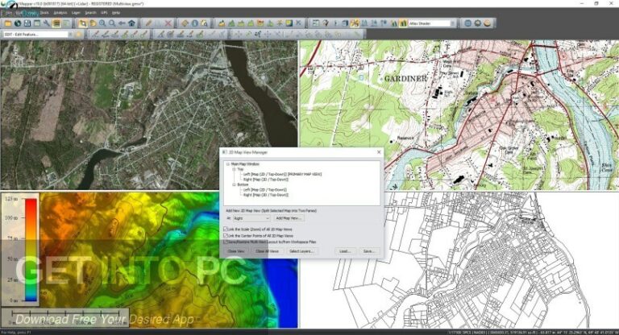Toggle Link the Scale (Zoom) of All Map Views
The width and height of the screenshot is (619, 335).
226,230
